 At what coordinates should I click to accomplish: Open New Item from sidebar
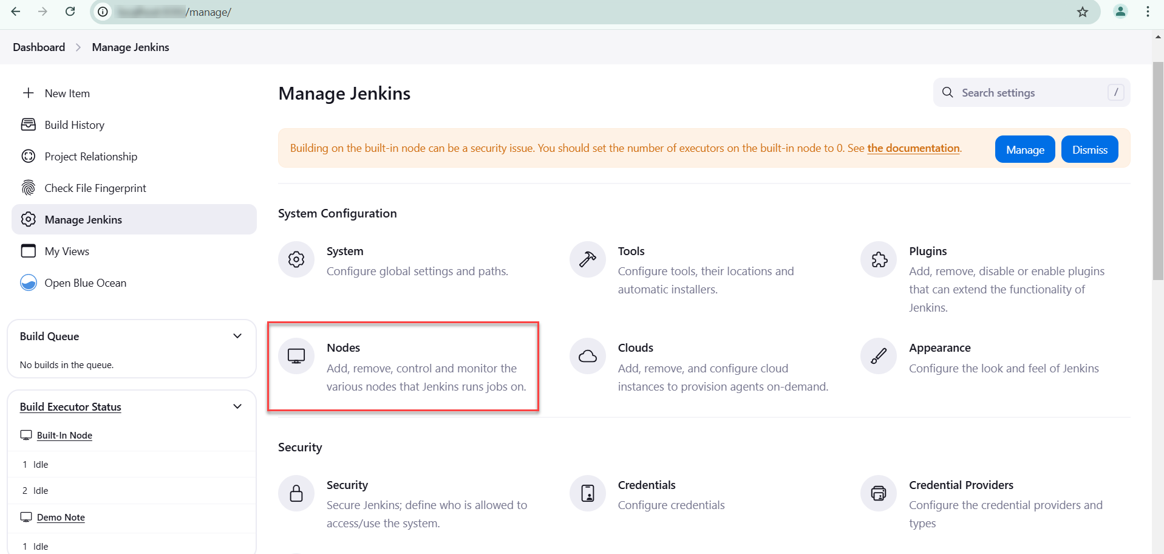pos(134,93)
